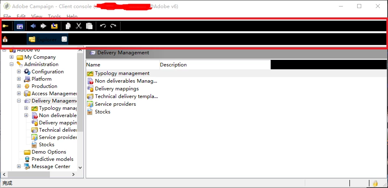Click the Delivery mappings list icon
This screenshot has width=388, height=188.
[90, 89]
